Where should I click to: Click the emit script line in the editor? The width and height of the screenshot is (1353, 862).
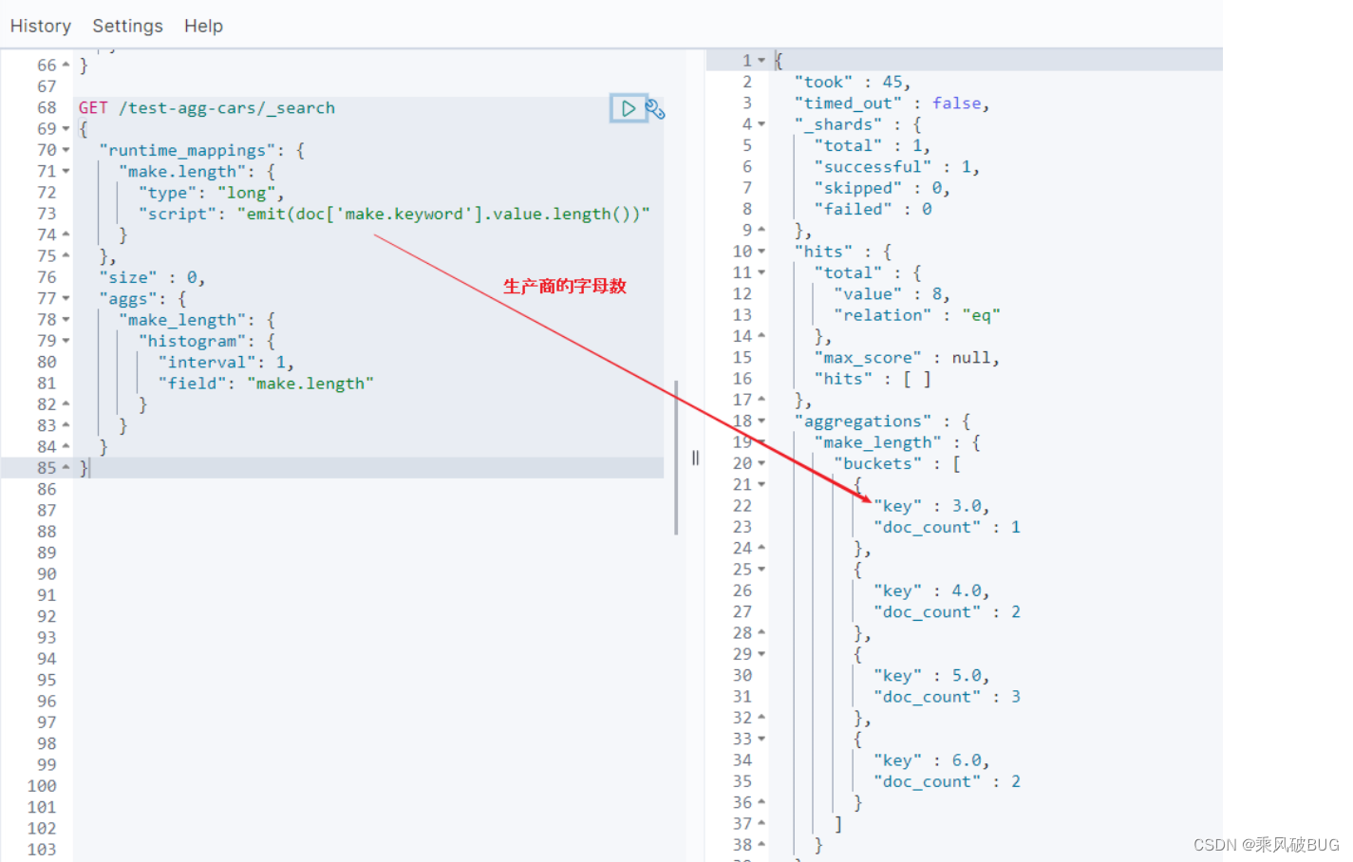(x=394, y=214)
